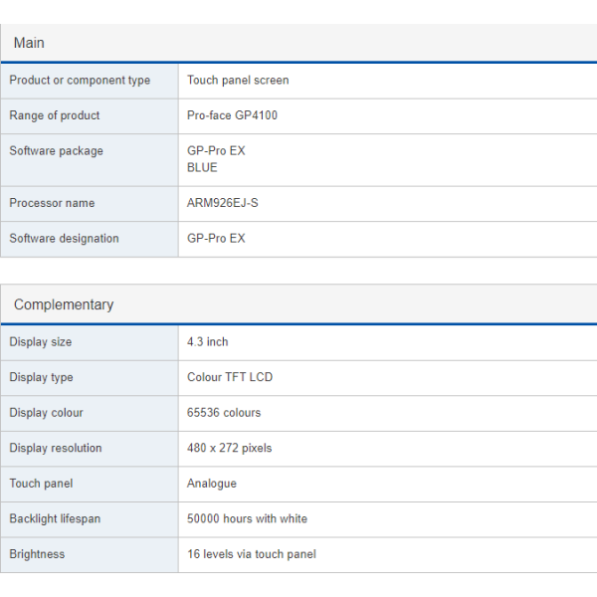The height and width of the screenshot is (597, 597).
Task: Select the '4.3 inch' value
Action: [x=208, y=342]
